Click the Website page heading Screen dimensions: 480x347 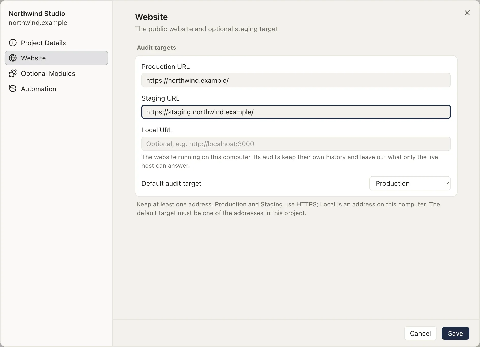(x=151, y=17)
